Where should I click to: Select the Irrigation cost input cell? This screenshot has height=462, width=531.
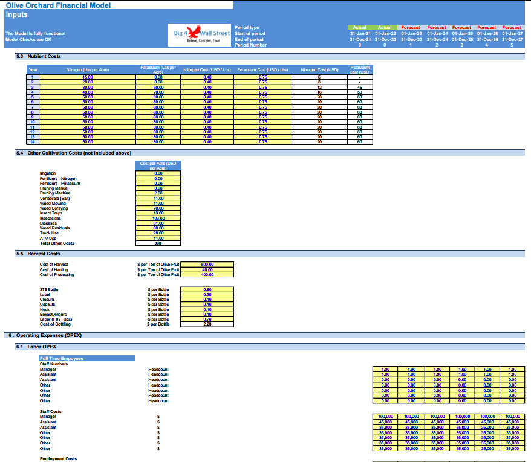(158, 173)
